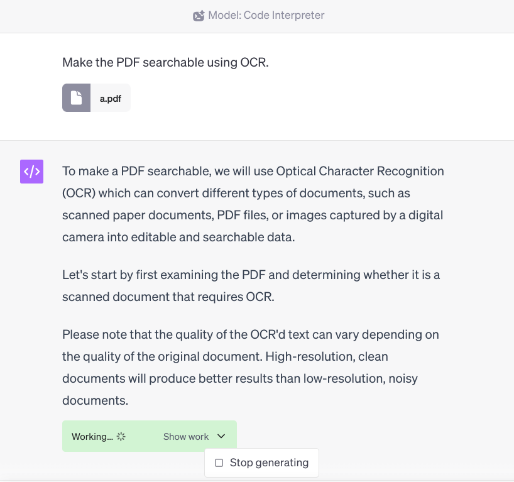Click the Working... status text
This screenshot has width=514, height=482.
point(92,437)
